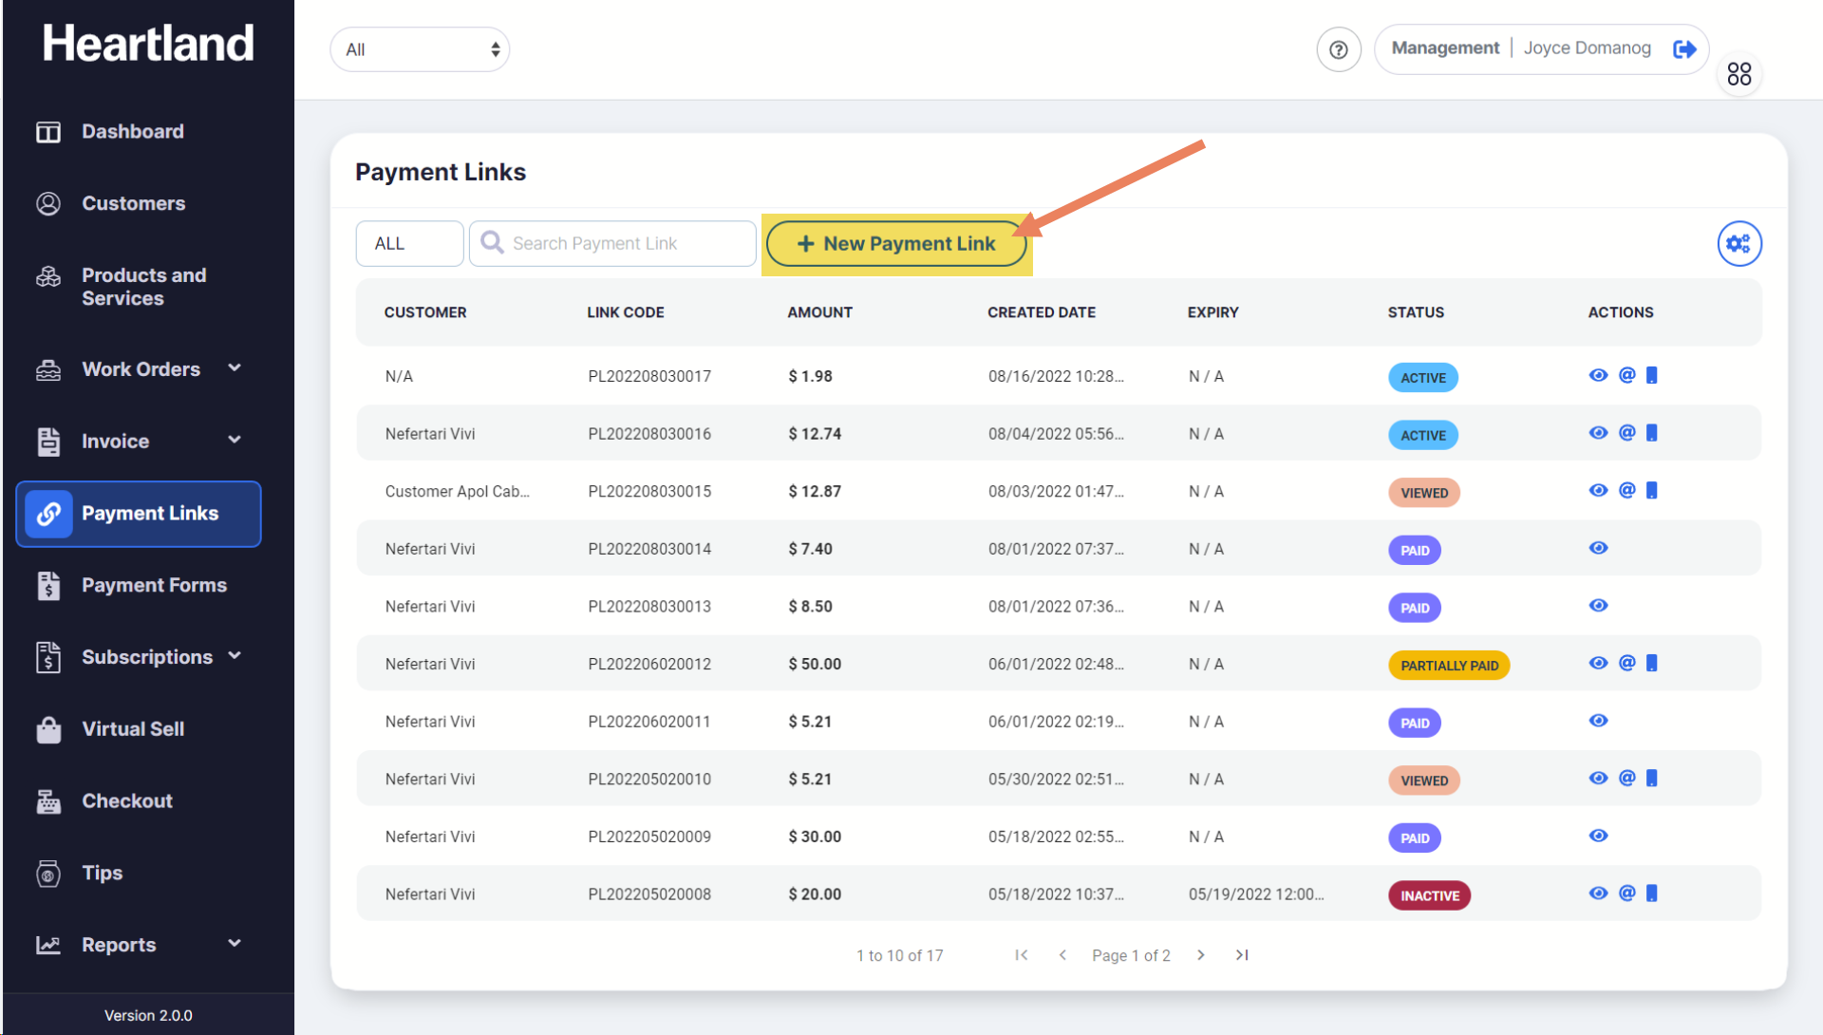
Task: Email the PL202206020012 payment link
Action: pos(1626,663)
